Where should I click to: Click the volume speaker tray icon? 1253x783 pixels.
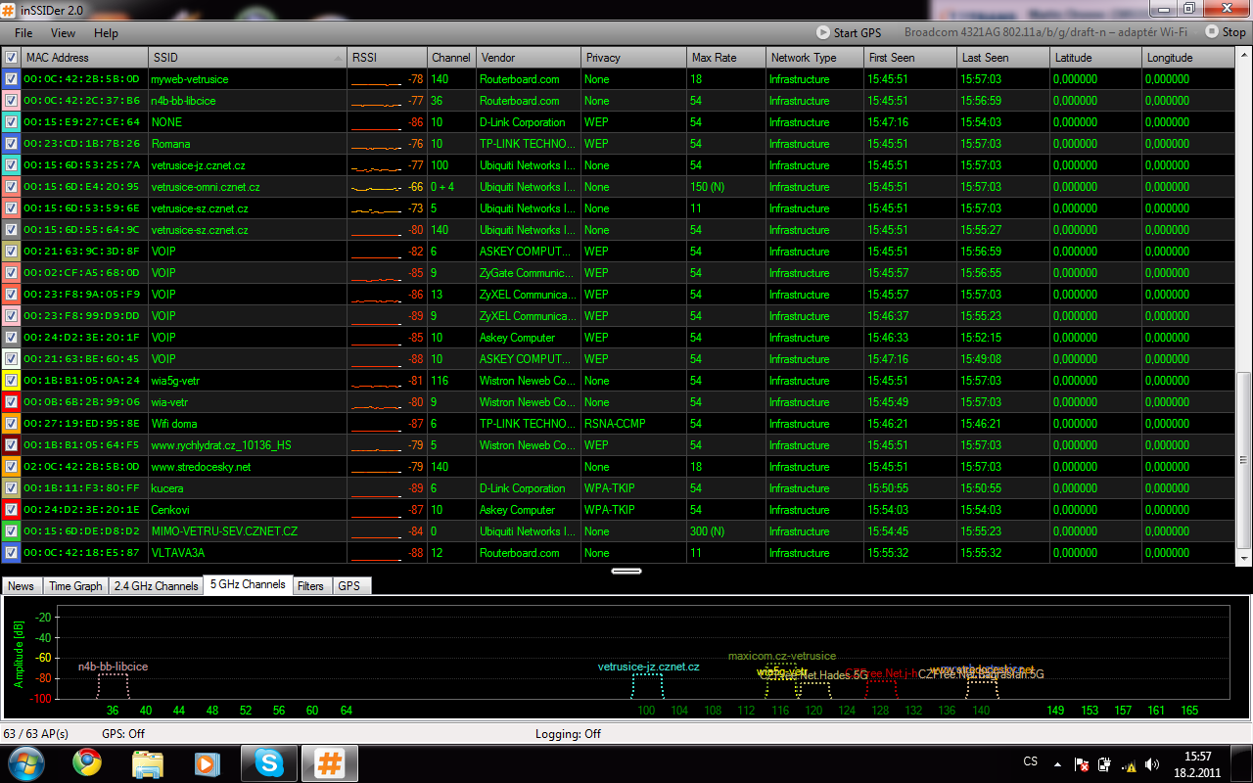pyautogui.click(x=1152, y=764)
